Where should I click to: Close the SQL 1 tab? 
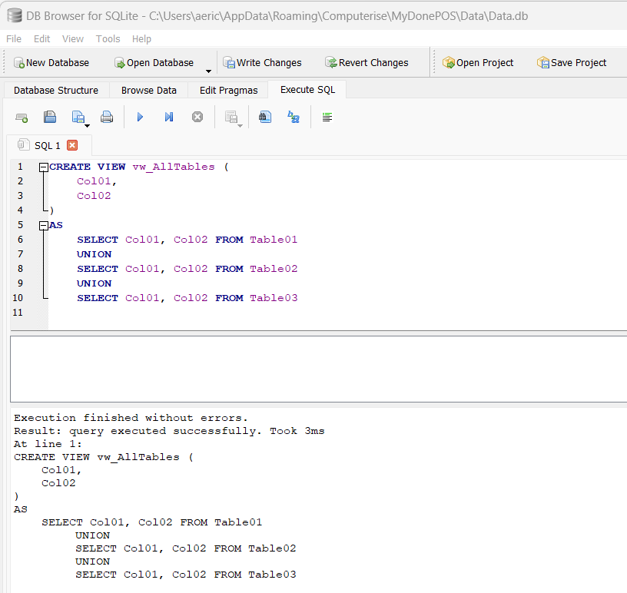click(72, 145)
